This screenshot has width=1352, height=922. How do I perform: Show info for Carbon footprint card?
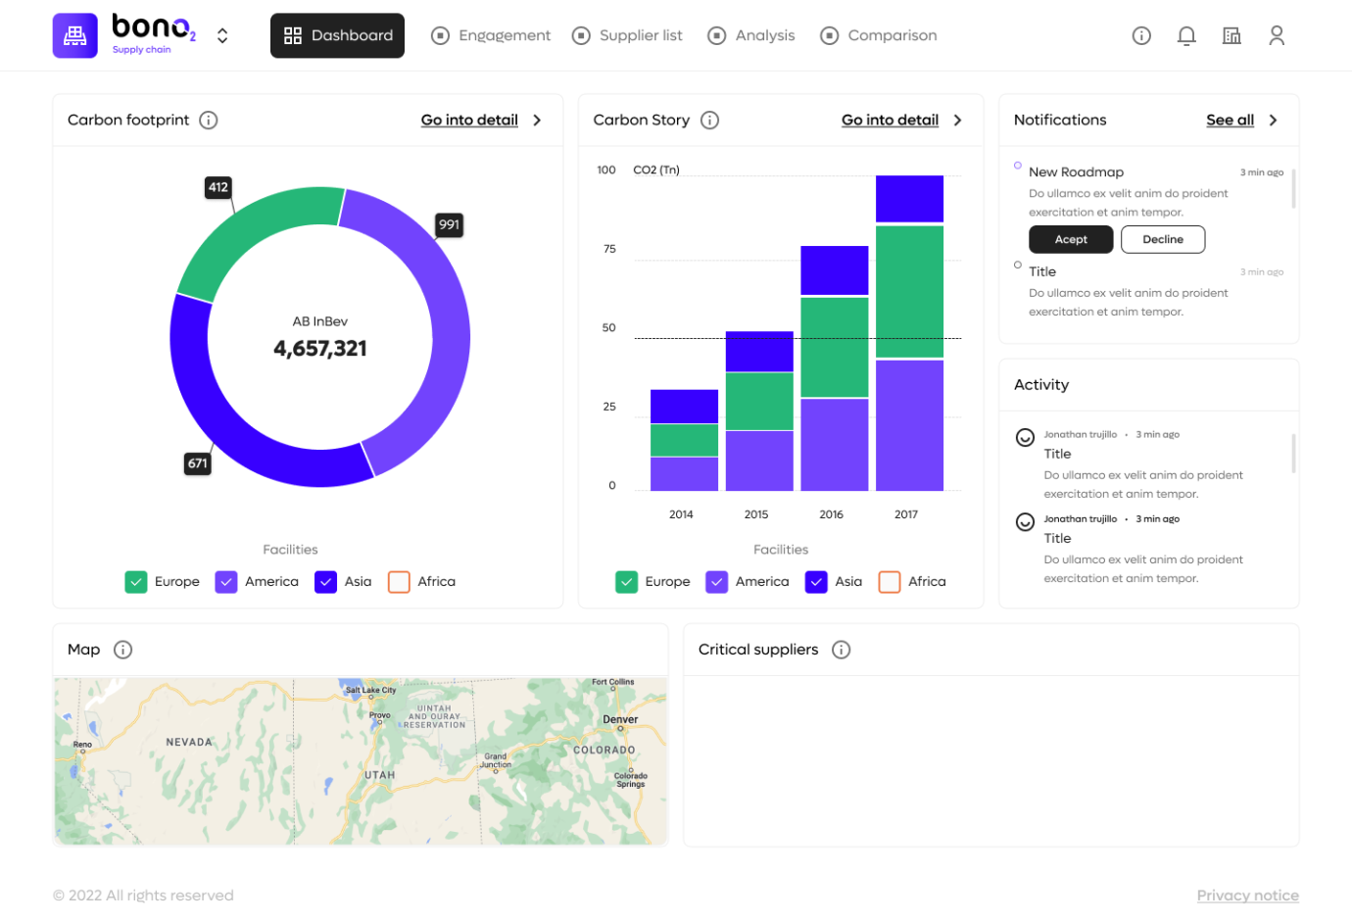coord(209,121)
